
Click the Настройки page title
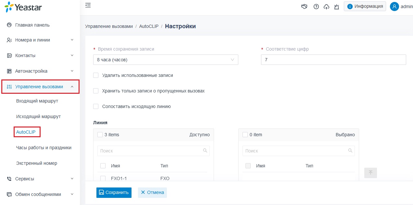[x=180, y=26]
